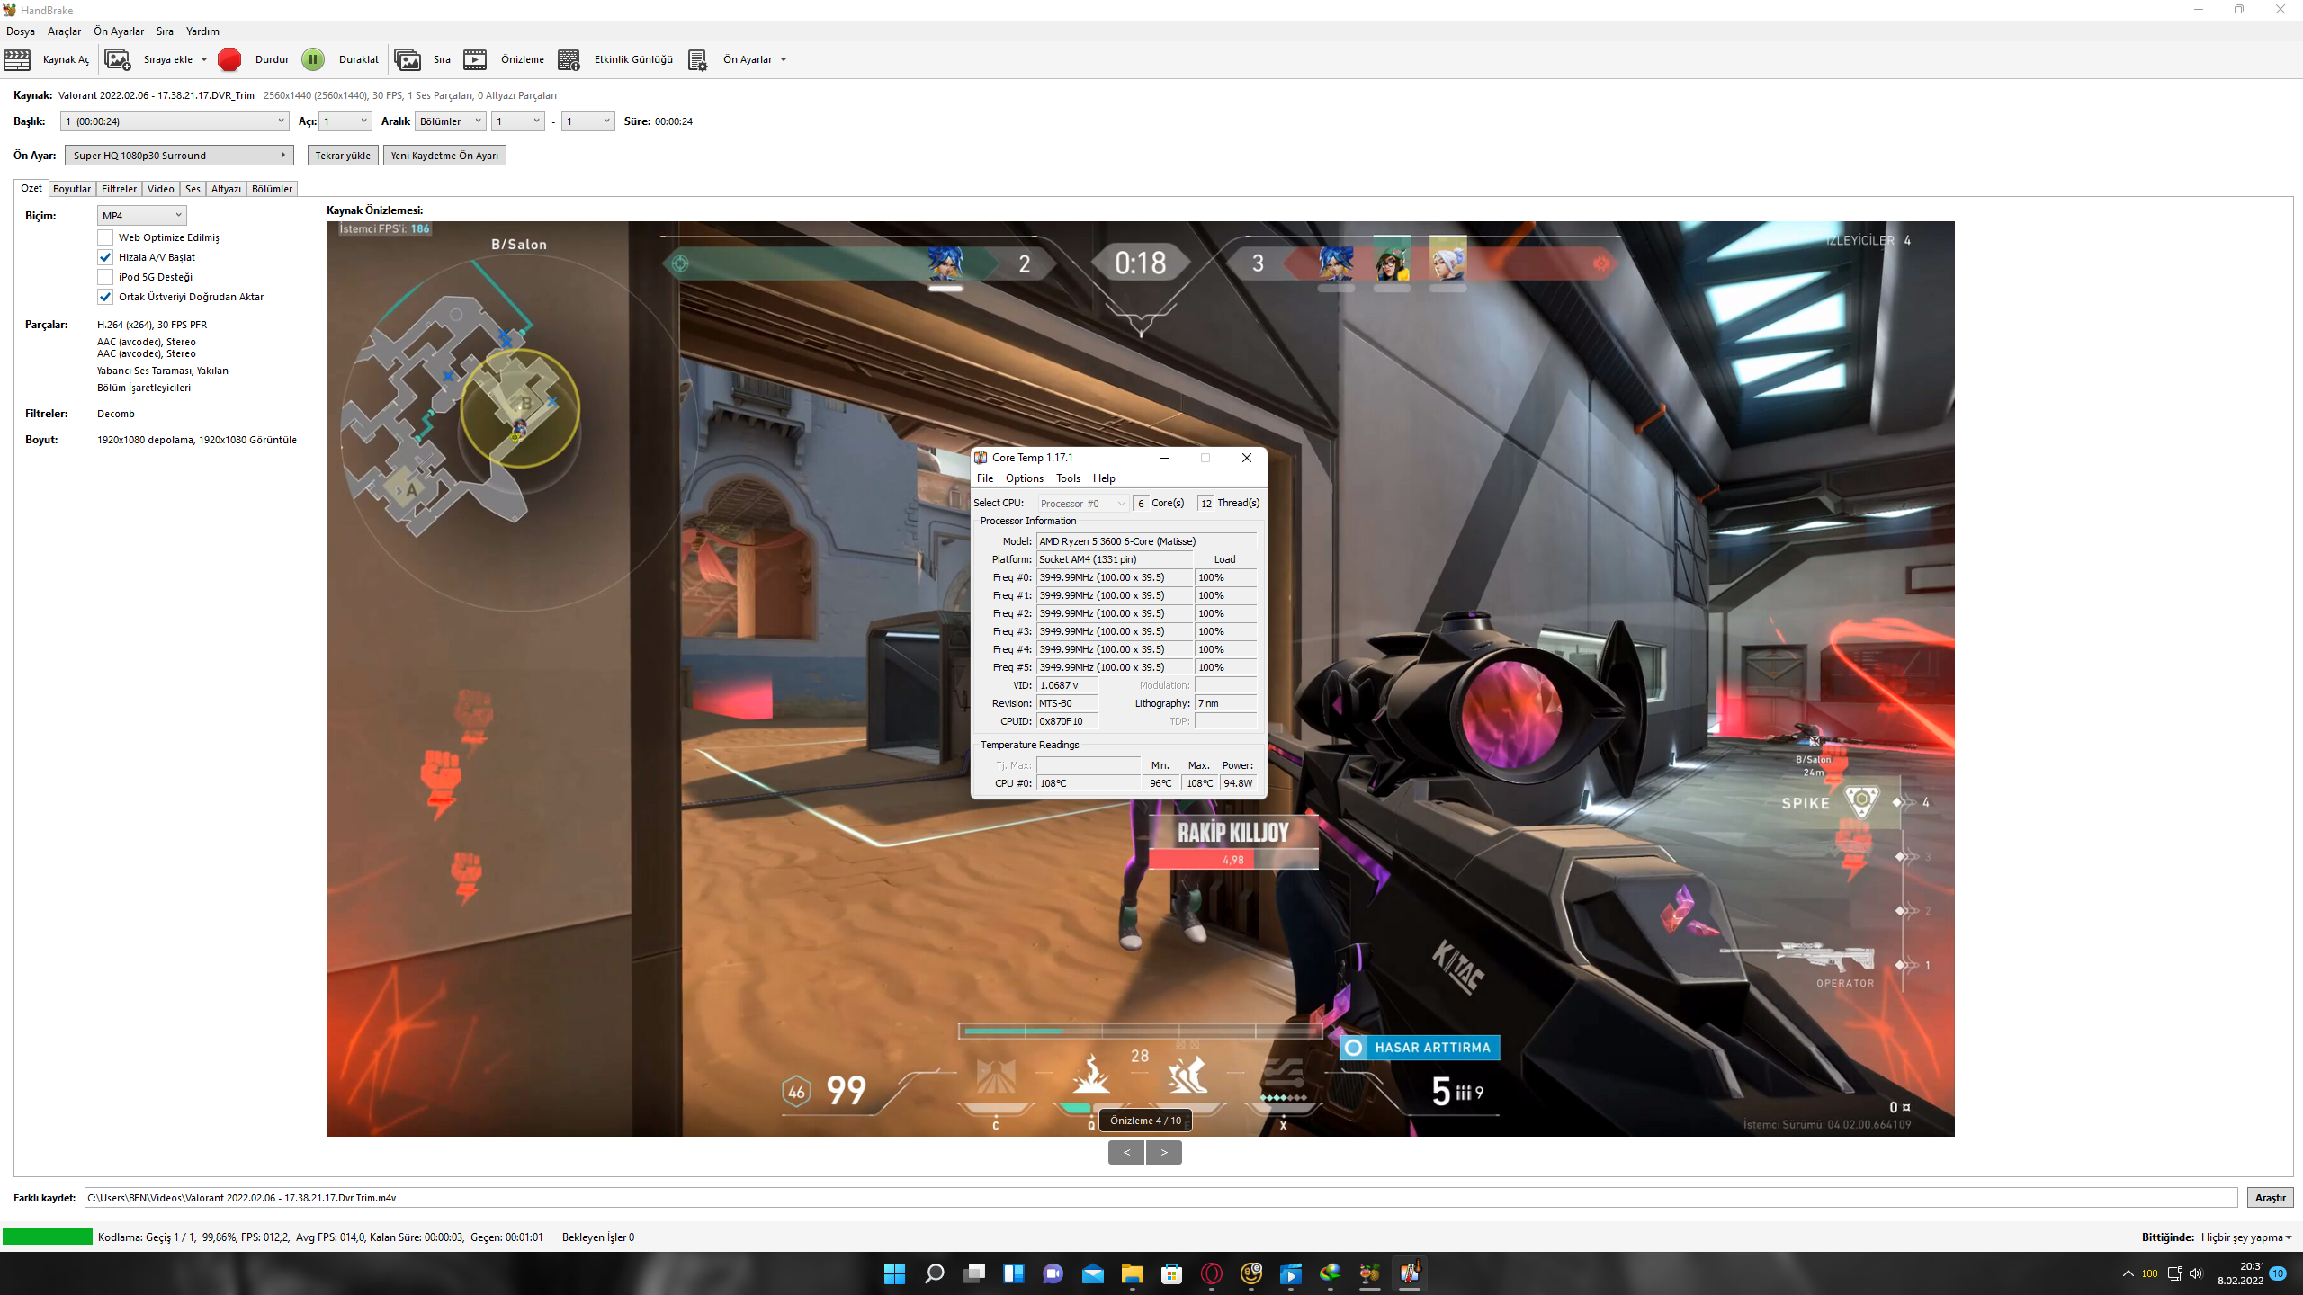The width and height of the screenshot is (2303, 1295).
Task: Open the Araçlar menu
Action: (64, 31)
